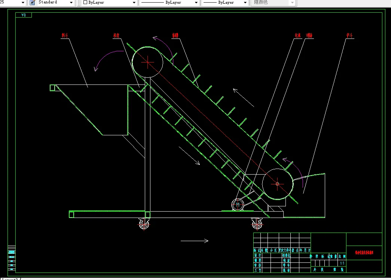Select the right caster wheel under the base
391x280 pixels.
pos(257,224)
